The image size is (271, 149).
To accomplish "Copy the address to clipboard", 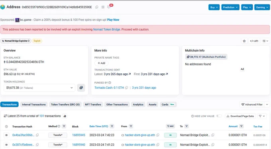I will point(97,7).
